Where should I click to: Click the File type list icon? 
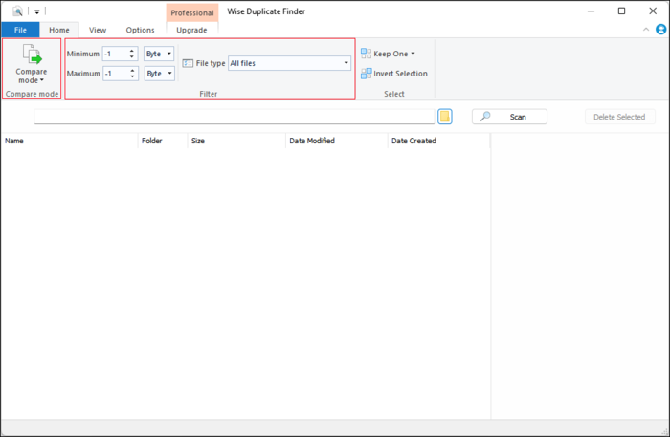[x=188, y=63]
